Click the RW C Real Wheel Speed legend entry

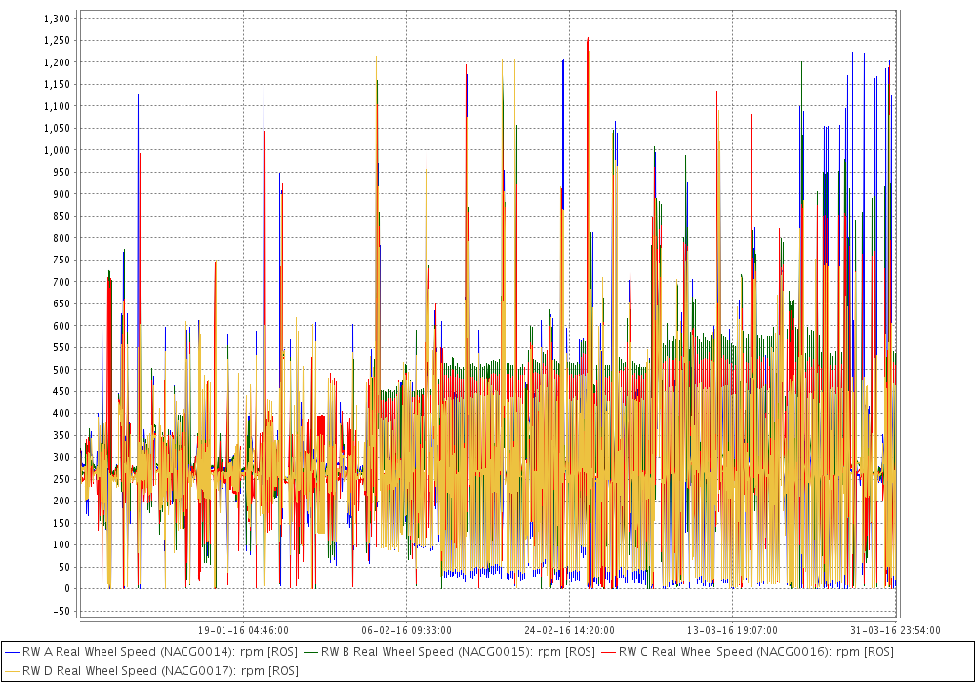748,652
